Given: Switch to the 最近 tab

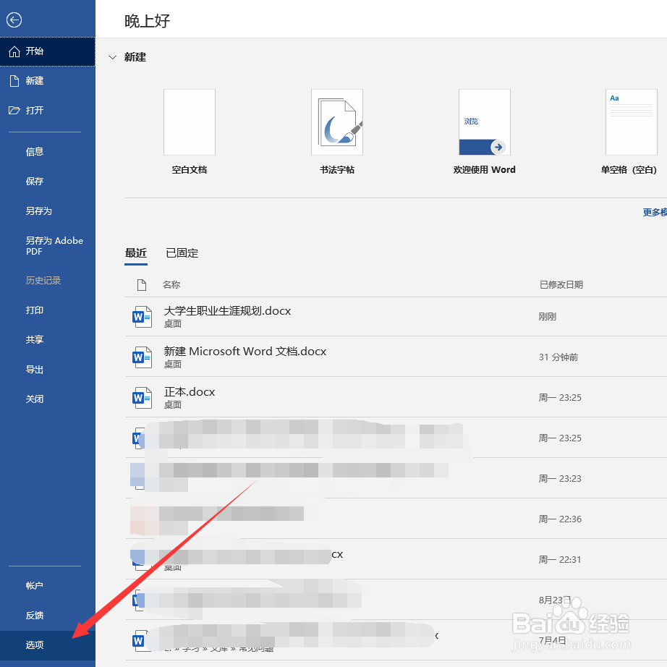Looking at the screenshot, I should click(x=136, y=253).
